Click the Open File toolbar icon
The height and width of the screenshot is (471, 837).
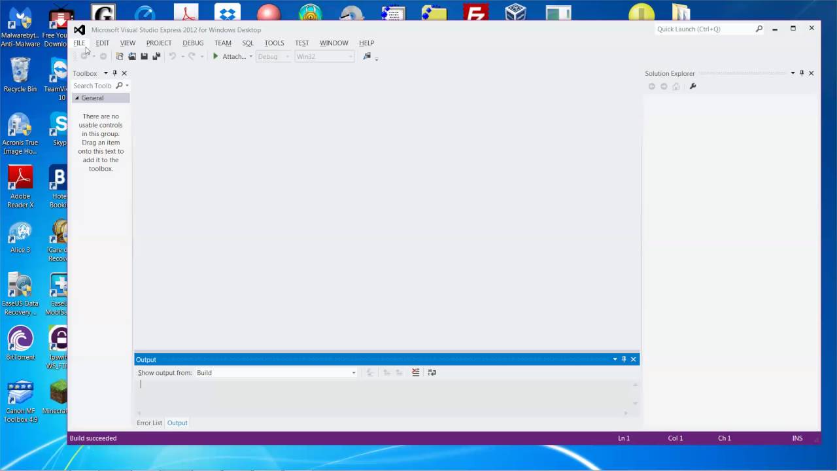point(132,56)
